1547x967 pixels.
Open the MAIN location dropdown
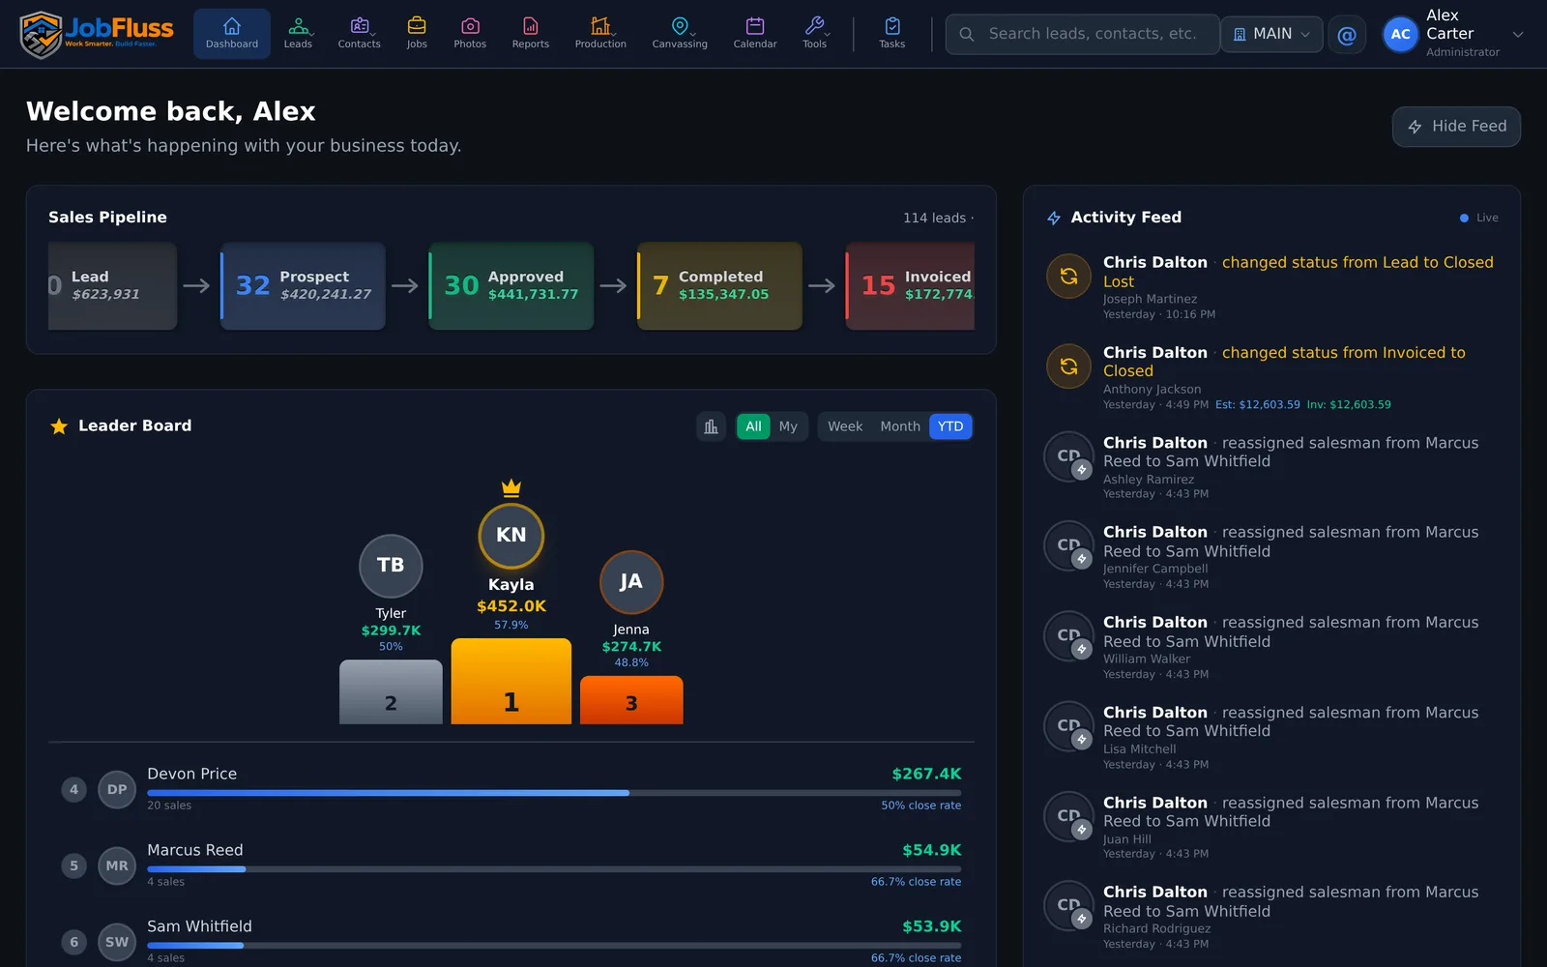click(x=1271, y=35)
